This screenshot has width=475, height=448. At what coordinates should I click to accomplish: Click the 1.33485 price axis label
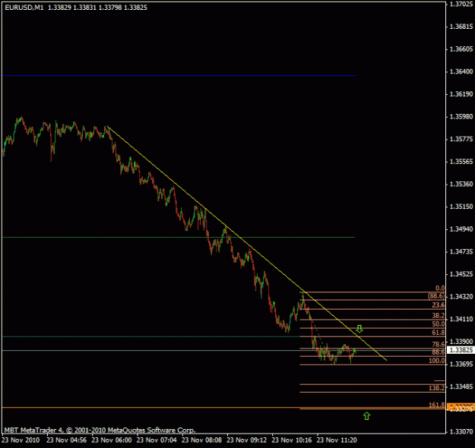pyautogui.click(x=461, y=386)
